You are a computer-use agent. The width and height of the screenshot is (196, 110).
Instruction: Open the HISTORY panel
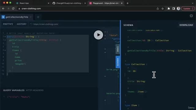(x=22, y=24)
